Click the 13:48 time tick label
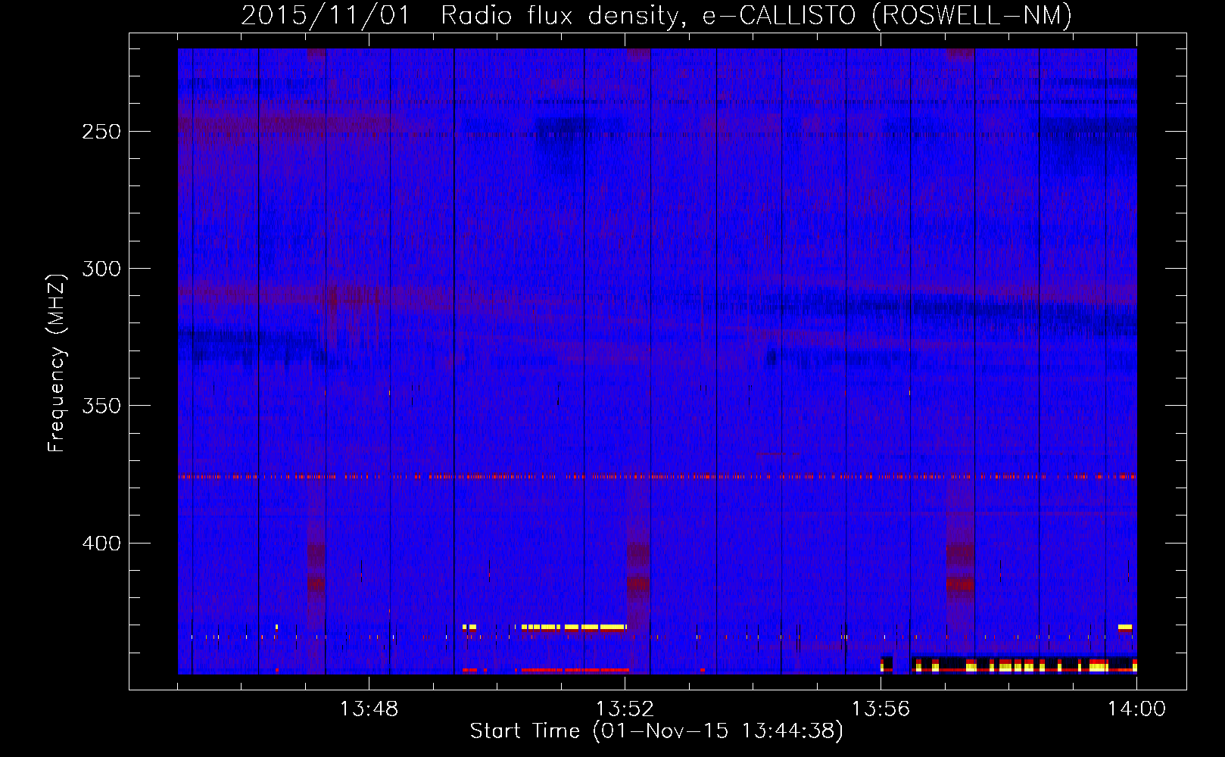Screen dimensions: 1225x757 point(369,709)
